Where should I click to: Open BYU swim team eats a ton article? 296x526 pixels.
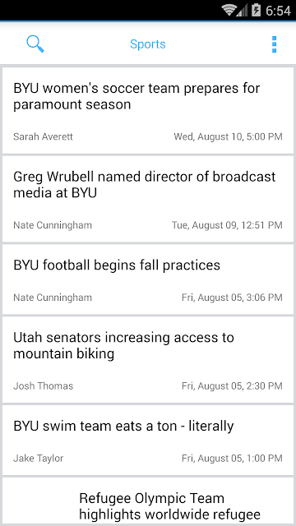pos(148,440)
